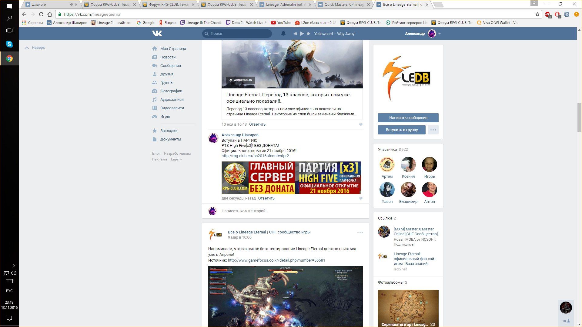Open the ГЛАВНЫЙ СЕРВЕР banner image
Screen dimensions: 582x327
tap(291, 178)
